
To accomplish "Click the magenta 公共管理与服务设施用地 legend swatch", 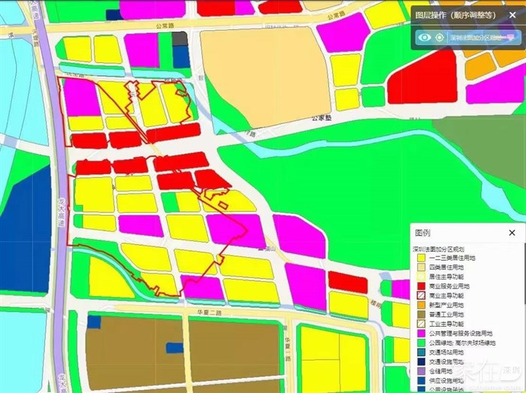I will click(422, 333).
